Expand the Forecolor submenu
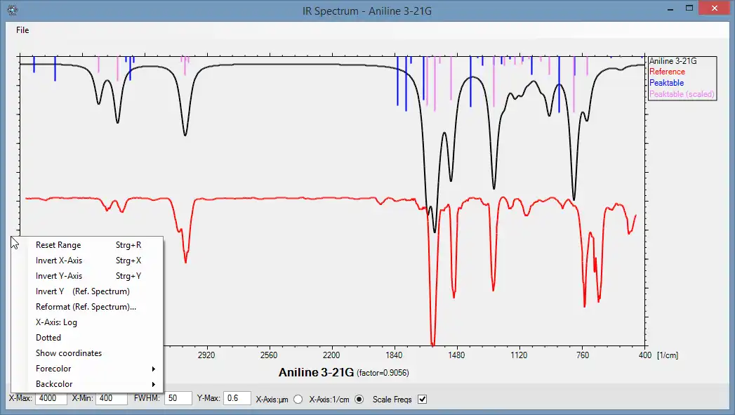Image resolution: width=735 pixels, height=415 pixels. [x=87, y=369]
